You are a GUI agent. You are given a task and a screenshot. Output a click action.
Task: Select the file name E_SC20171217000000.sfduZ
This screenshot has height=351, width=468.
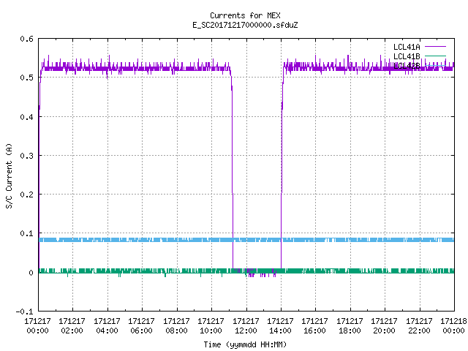[245, 25]
